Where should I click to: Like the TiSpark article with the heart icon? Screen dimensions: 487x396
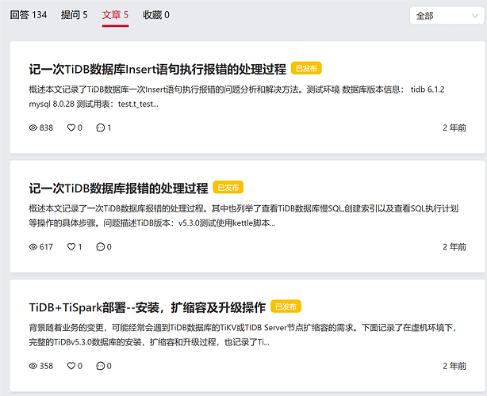point(71,366)
